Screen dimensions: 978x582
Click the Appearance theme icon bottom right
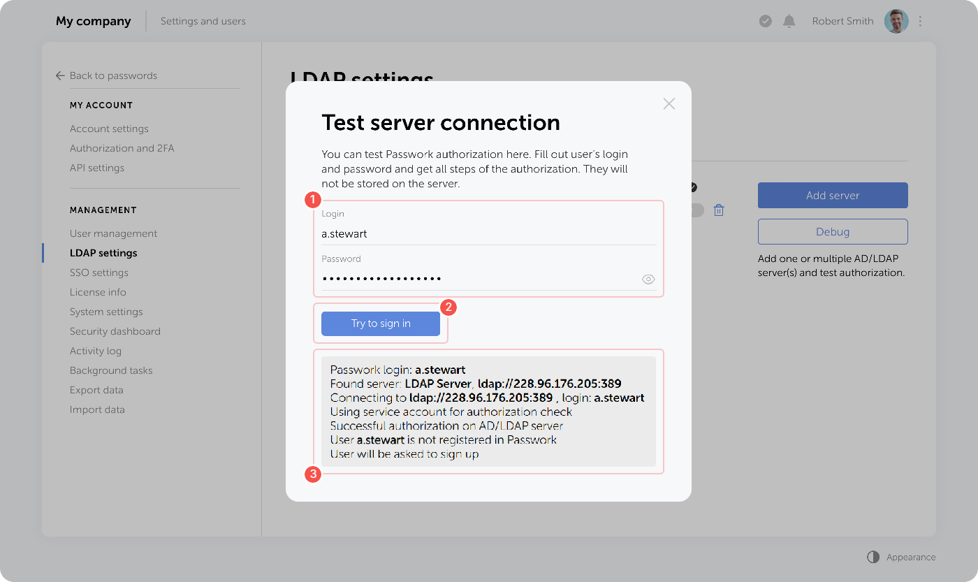click(x=873, y=557)
